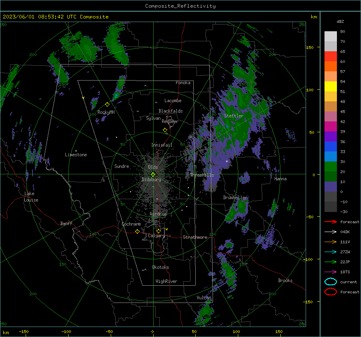Click the Composite_Reflectivity title text
Viewport: 361px width, 337px height.
(x=180, y=6)
